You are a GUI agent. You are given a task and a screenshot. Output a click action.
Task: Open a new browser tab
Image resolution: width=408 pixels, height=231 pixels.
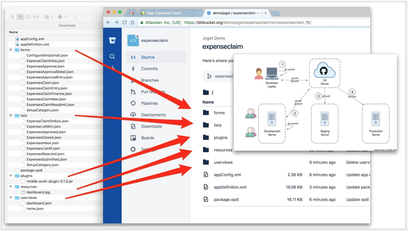(275, 13)
